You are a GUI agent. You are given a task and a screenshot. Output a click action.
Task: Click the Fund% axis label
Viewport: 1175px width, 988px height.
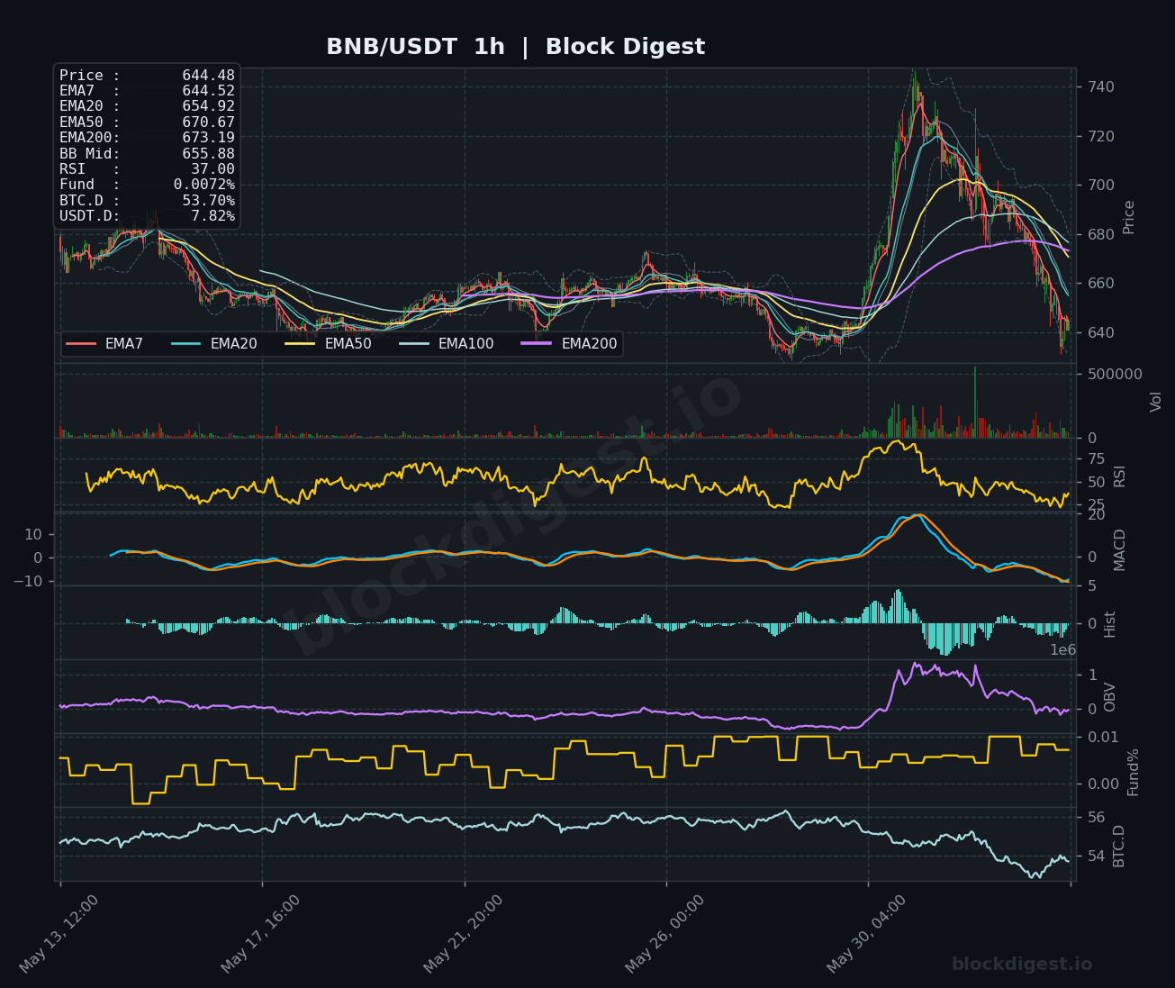1134,772
